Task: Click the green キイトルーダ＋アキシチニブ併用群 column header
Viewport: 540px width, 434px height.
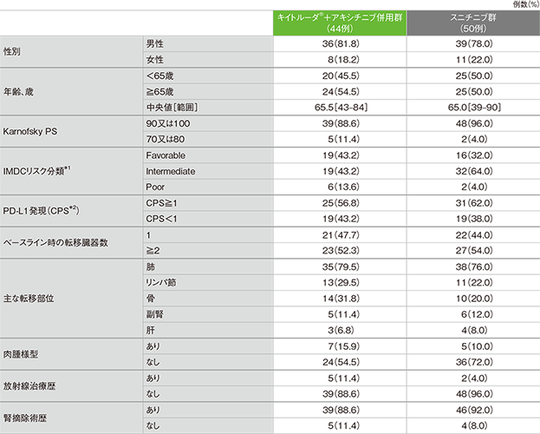Action: click(341, 22)
